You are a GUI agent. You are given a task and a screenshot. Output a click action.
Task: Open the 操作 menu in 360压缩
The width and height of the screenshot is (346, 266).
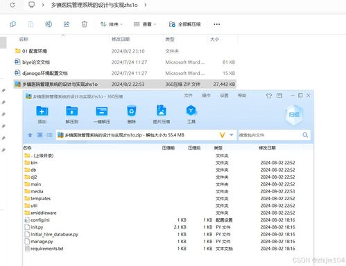[206, 96]
